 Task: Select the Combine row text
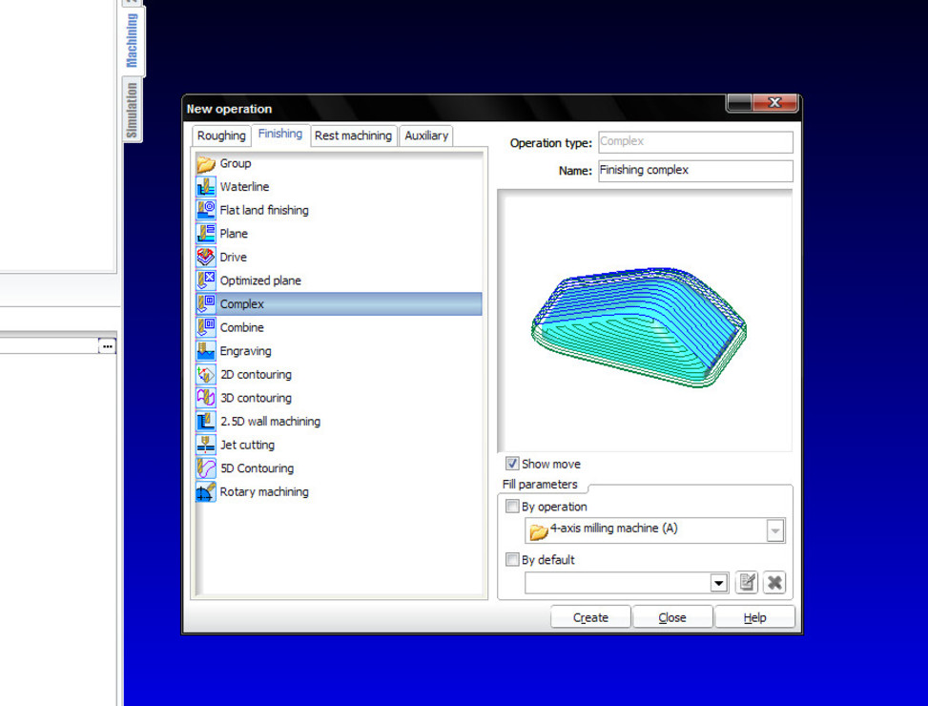click(x=242, y=327)
